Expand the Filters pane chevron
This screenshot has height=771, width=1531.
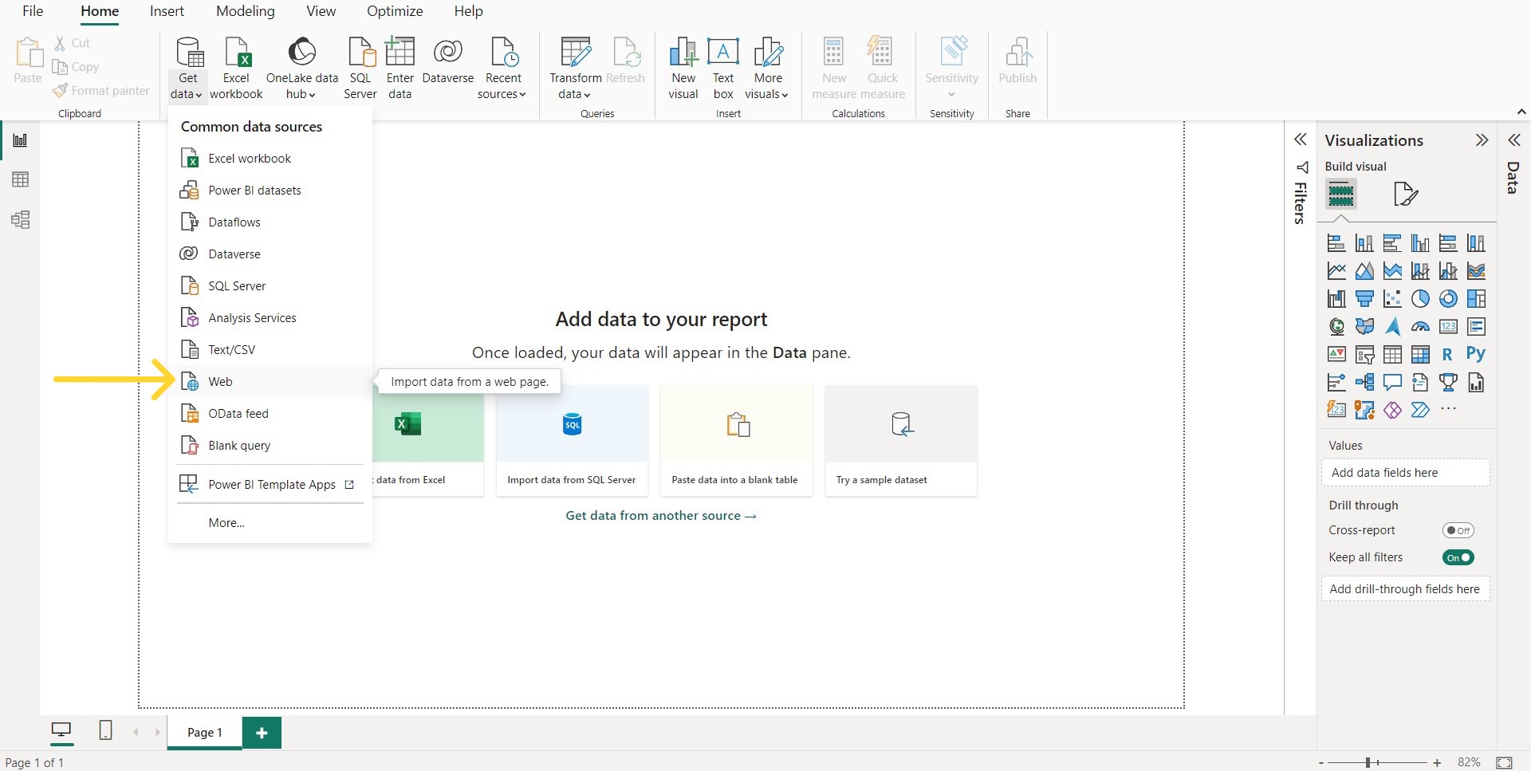click(x=1301, y=140)
